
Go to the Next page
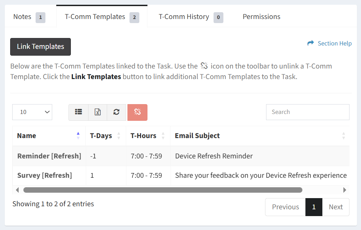click(336, 207)
